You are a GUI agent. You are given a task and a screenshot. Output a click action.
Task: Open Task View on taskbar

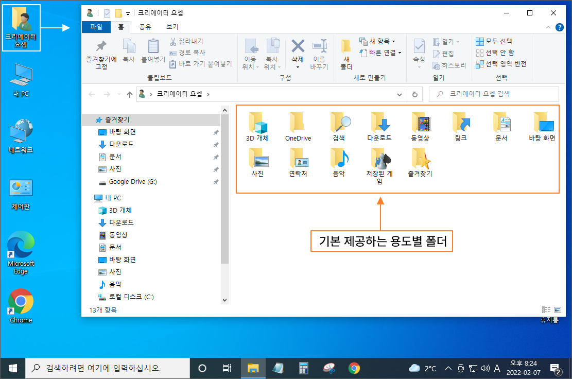click(227, 368)
